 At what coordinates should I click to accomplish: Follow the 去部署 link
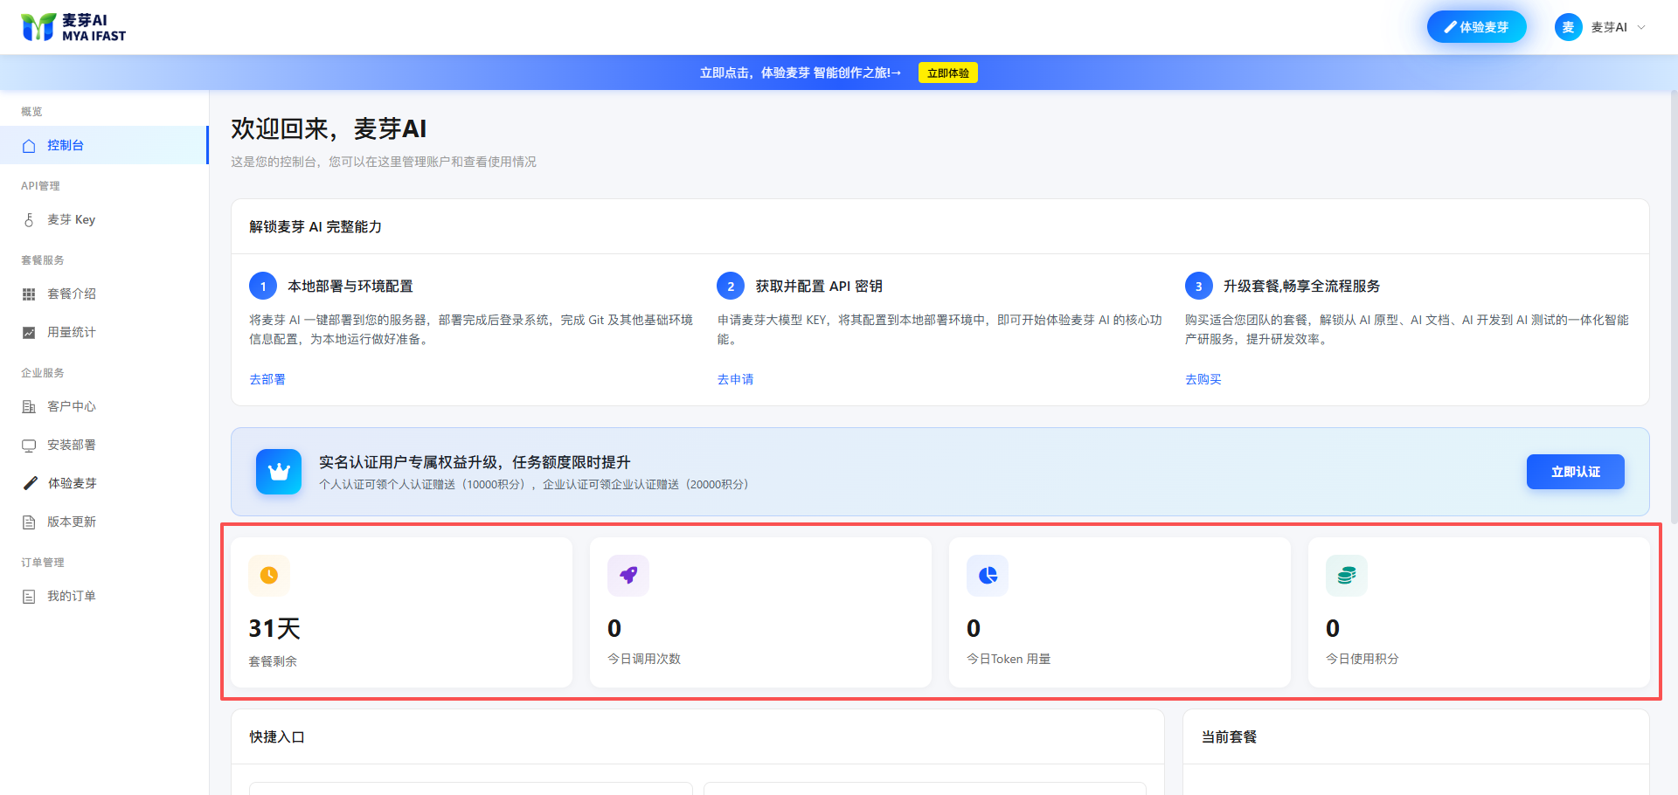click(267, 379)
